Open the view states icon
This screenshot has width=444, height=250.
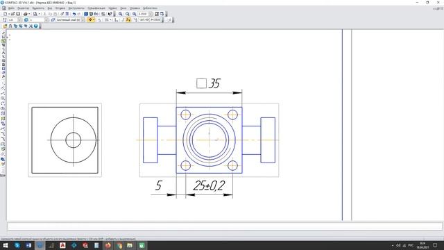[x=26, y=20]
